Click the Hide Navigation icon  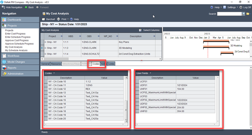(x=3, y=7)
